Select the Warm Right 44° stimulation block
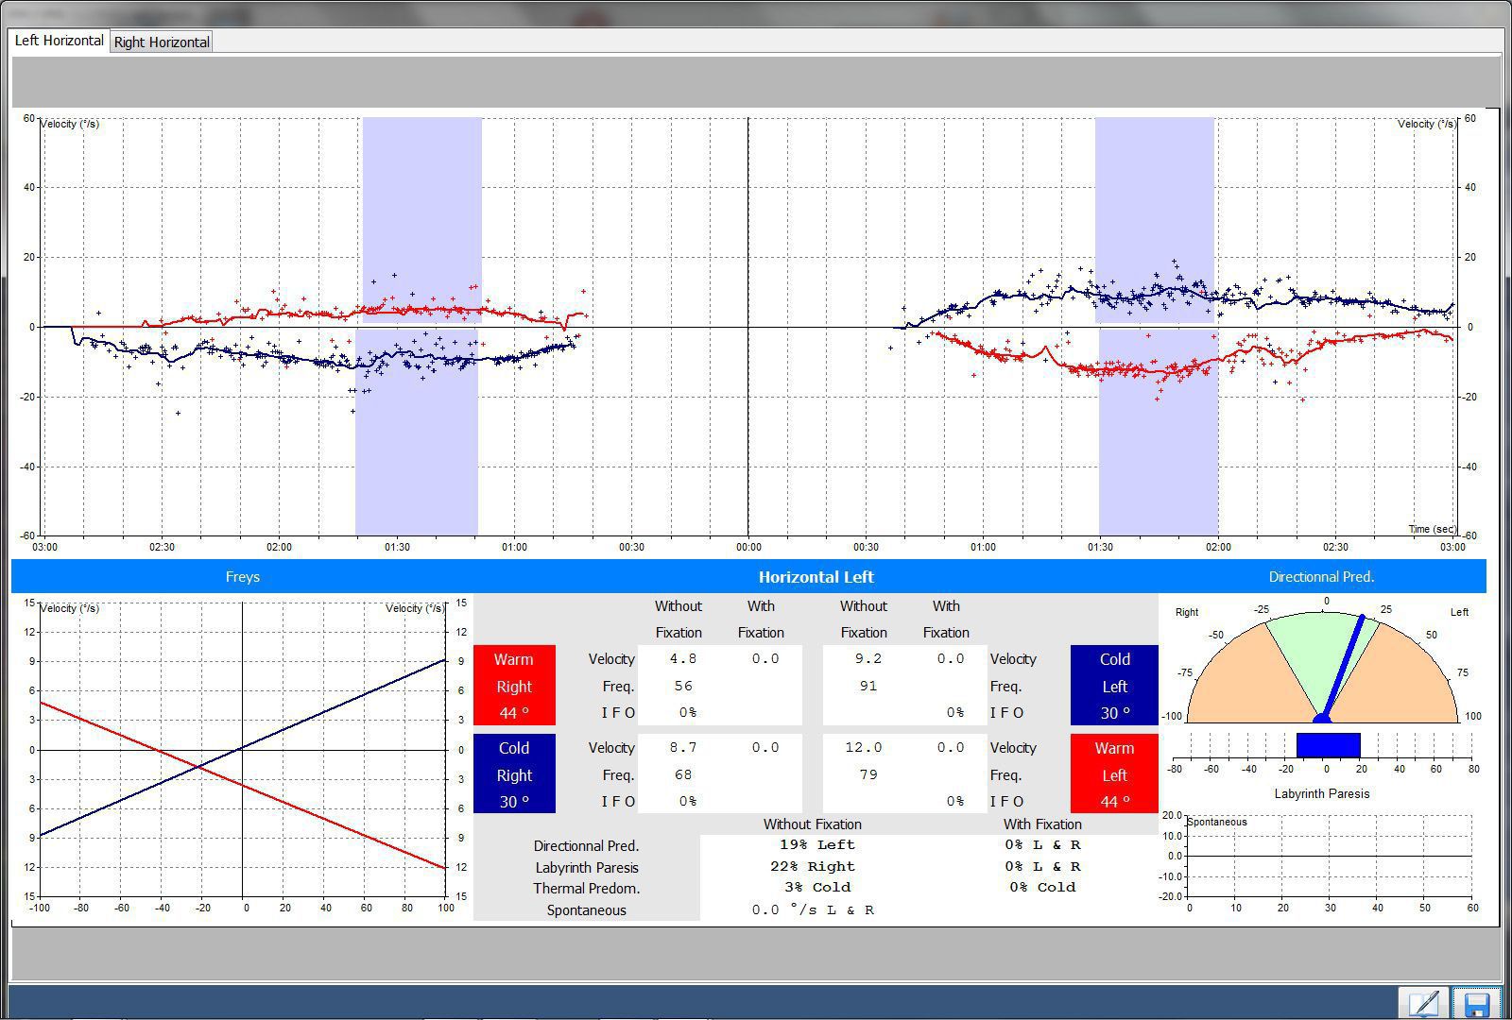Viewport: 1512px width, 1020px height. click(513, 686)
